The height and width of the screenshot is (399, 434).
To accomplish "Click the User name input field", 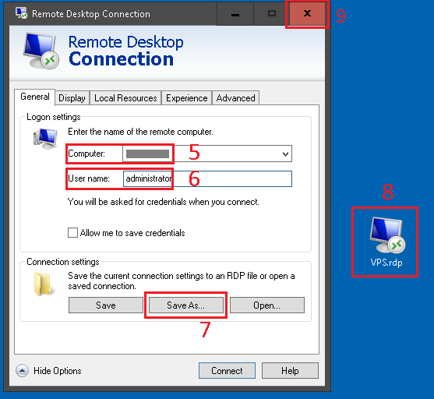I will click(207, 178).
